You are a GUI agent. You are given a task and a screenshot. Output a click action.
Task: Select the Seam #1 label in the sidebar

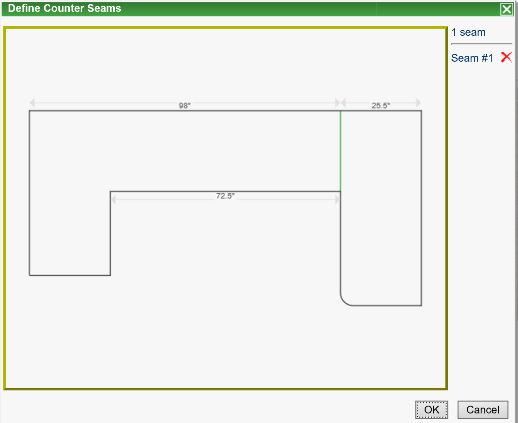click(x=472, y=58)
